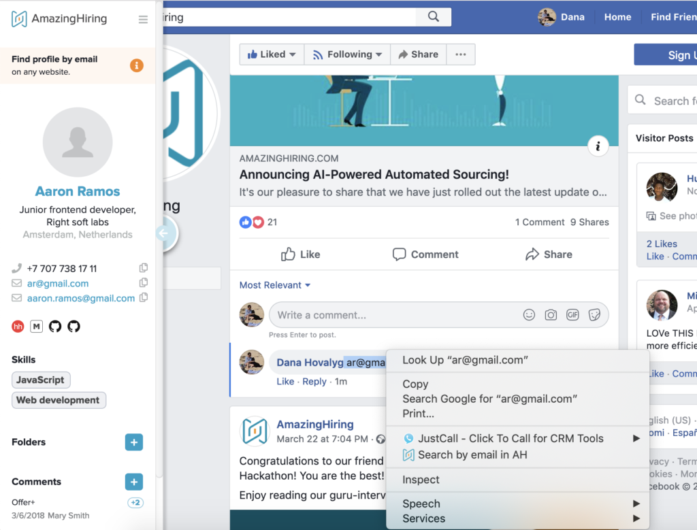Click the Facebook search magnifier button
697x530 pixels.
434,17
